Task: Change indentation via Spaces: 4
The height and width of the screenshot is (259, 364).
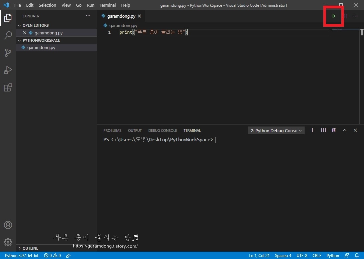Action: click(x=283, y=256)
